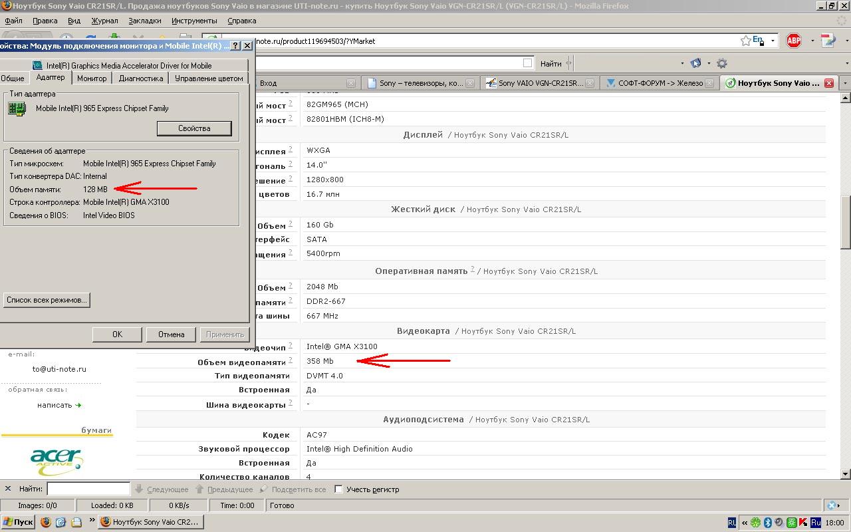
Task: Switch to the 'Монитор' tab
Action: click(92, 78)
